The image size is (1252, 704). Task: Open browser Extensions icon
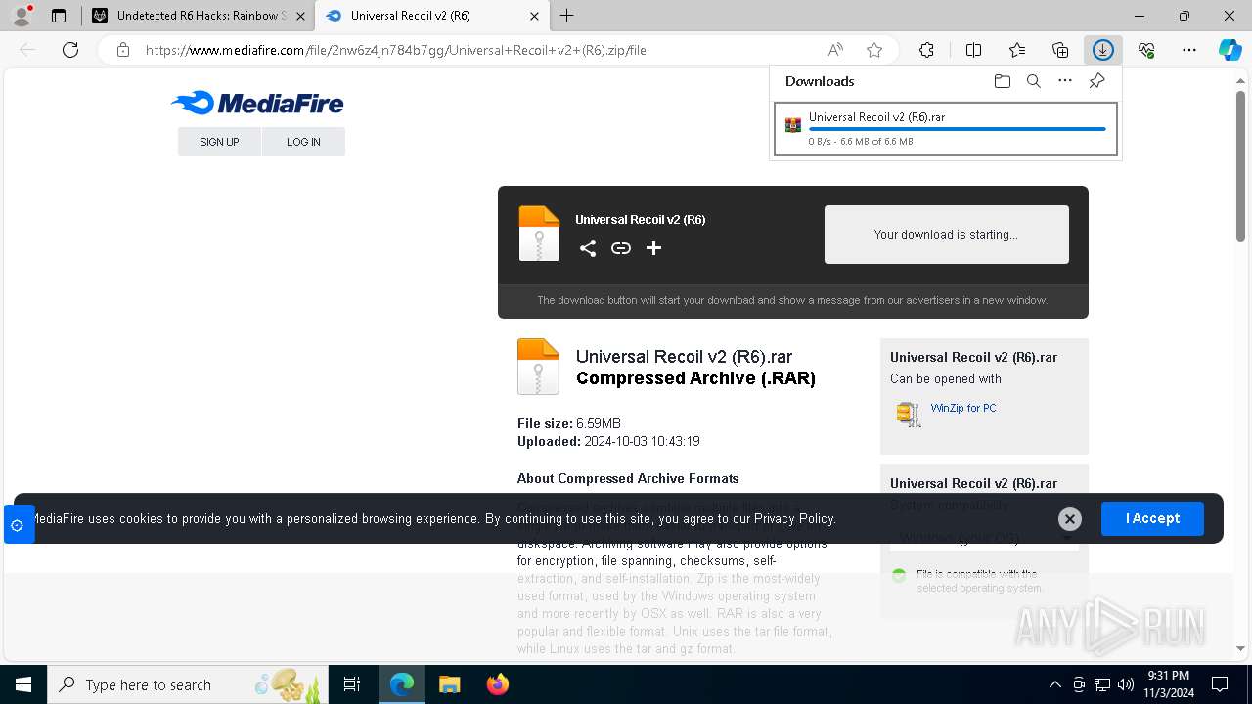[x=926, y=50]
